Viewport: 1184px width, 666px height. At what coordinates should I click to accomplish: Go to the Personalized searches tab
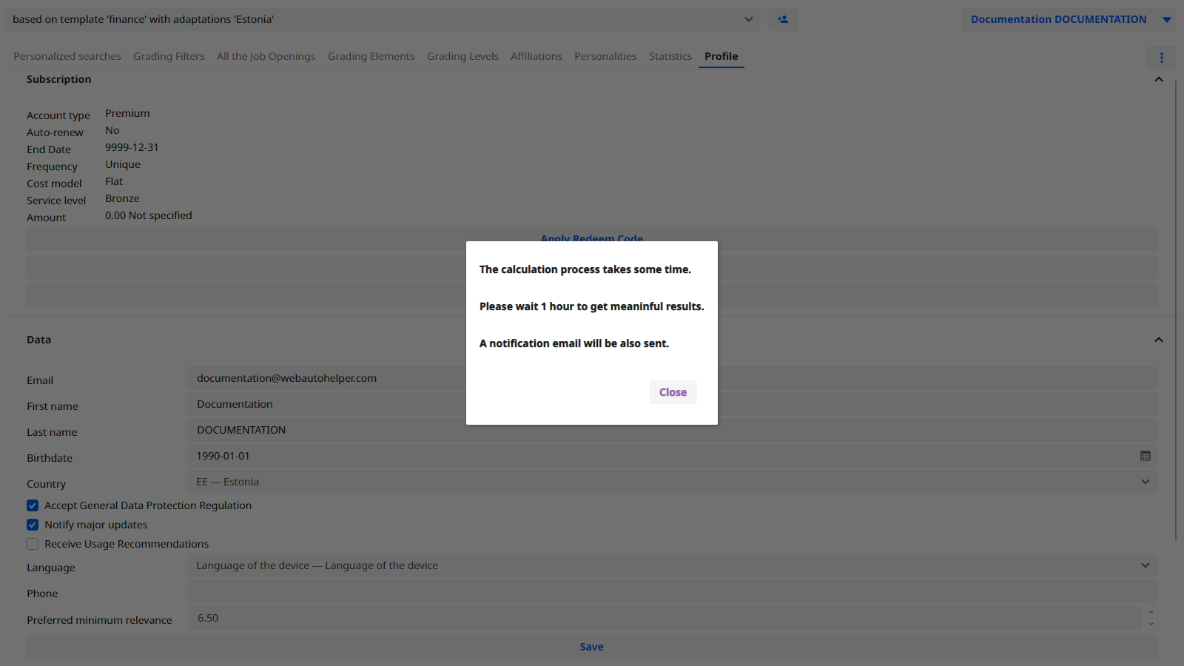(67, 57)
